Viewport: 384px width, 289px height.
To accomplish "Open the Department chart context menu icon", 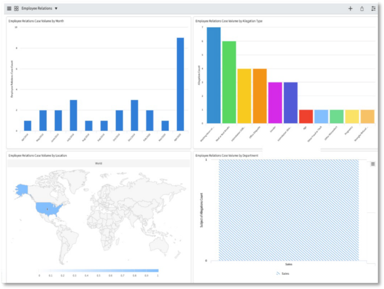I will (x=373, y=164).
